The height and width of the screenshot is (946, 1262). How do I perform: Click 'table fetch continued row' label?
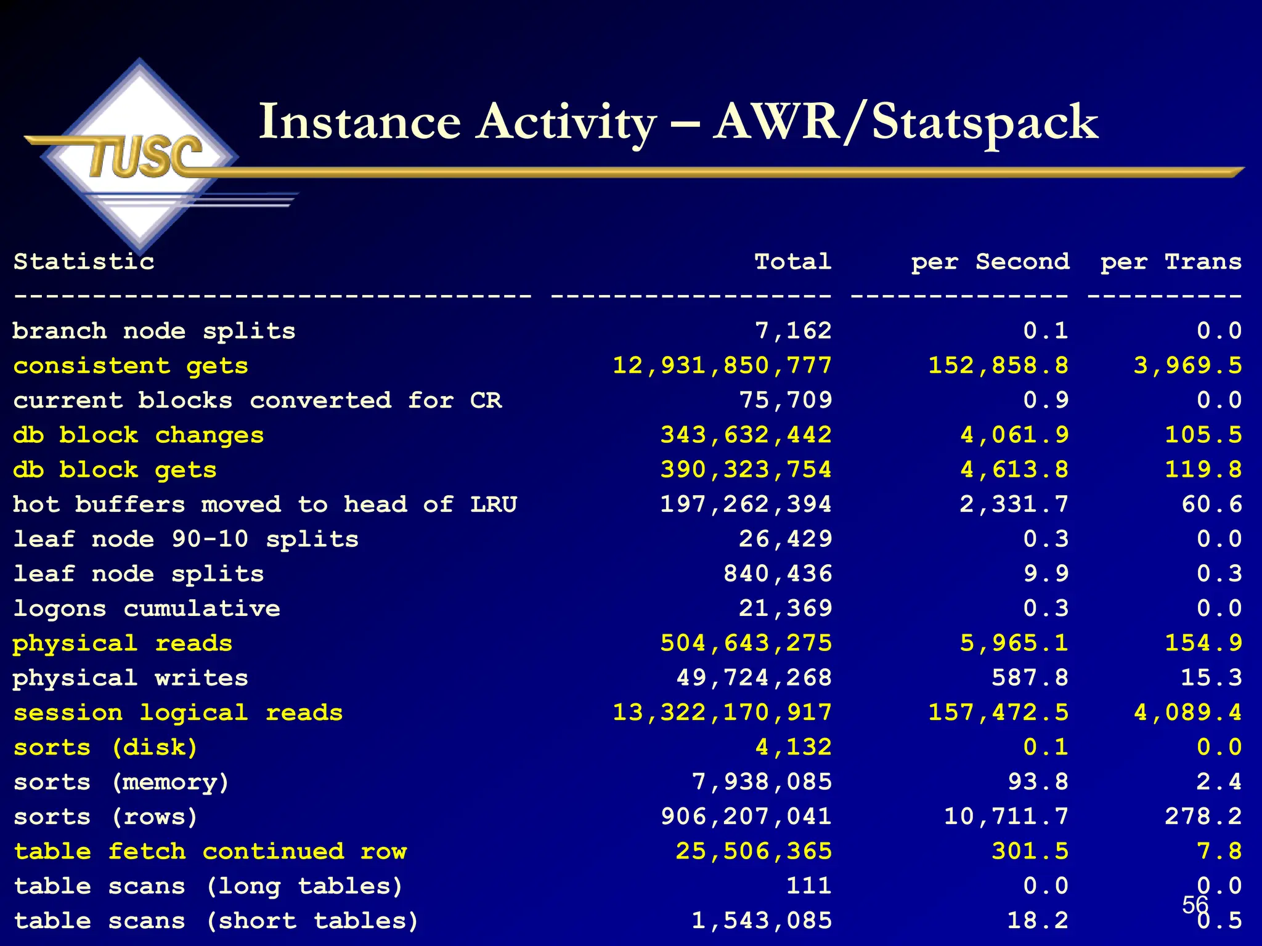pos(210,852)
